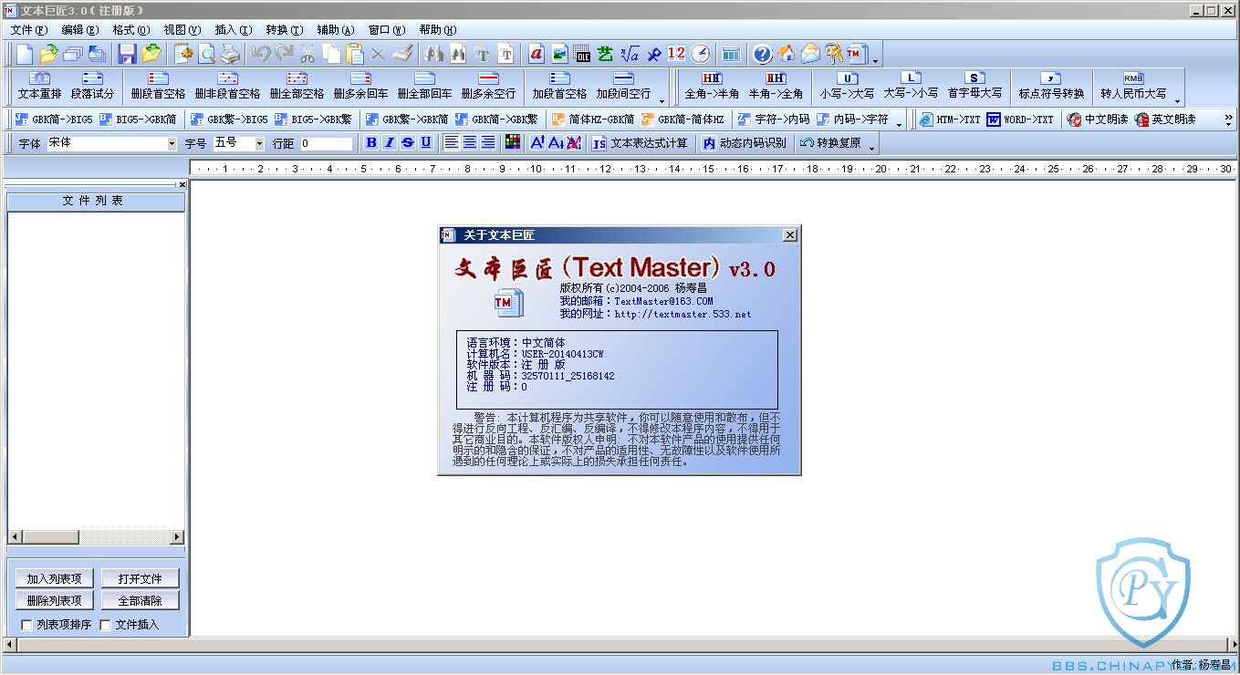
Task: Click 小写->大写 conversion button
Action: 847,87
